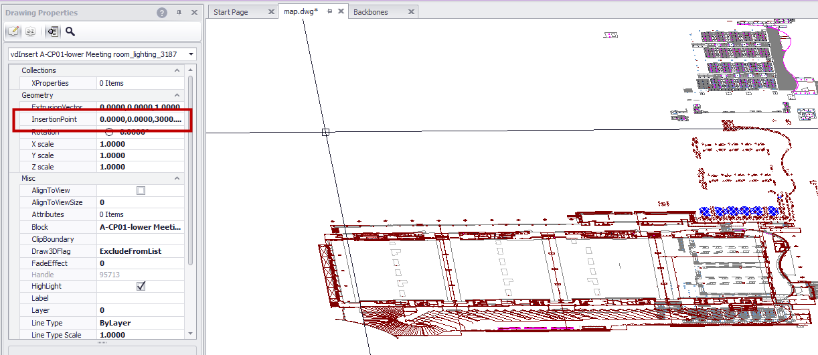Collapse the Misc category
This screenshot has width=818, height=355.
click(177, 178)
